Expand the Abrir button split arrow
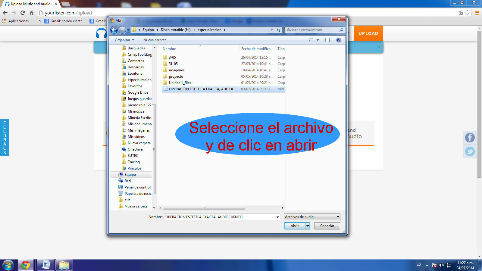 click(308, 226)
